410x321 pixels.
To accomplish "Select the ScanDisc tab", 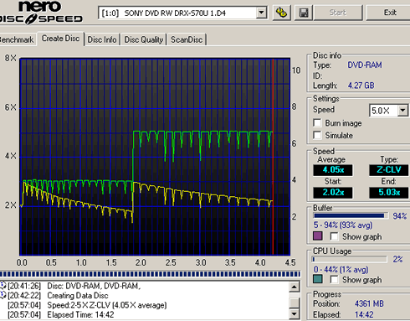I will pyautogui.click(x=187, y=39).
